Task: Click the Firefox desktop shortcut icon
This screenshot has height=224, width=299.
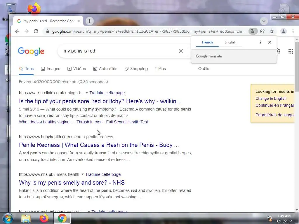Action: (34, 8)
